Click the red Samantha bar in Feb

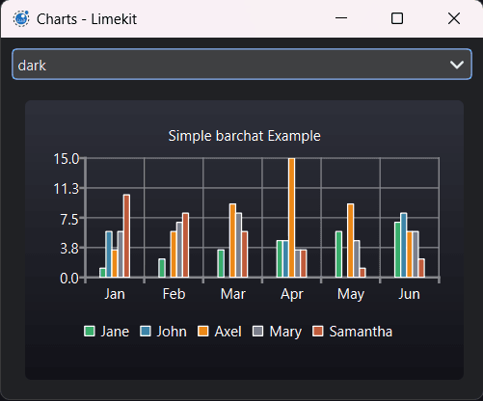click(x=185, y=245)
